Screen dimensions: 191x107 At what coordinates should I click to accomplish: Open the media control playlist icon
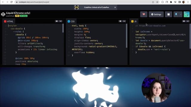pyautogui.click(x=175, y=2)
